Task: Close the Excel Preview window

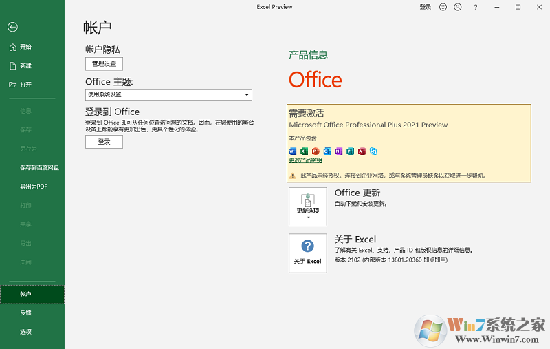Action: point(539,7)
